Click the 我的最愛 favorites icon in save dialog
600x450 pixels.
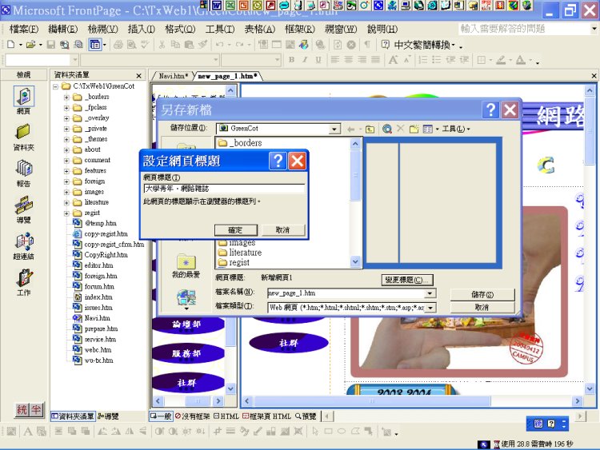[186, 262]
